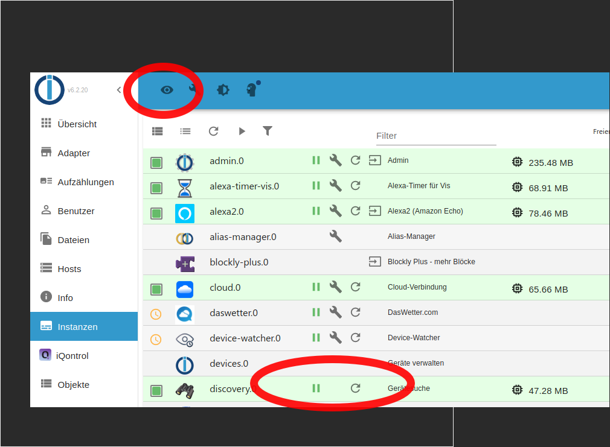Open device-watcher.0 settings wrench

click(x=336, y=338)
